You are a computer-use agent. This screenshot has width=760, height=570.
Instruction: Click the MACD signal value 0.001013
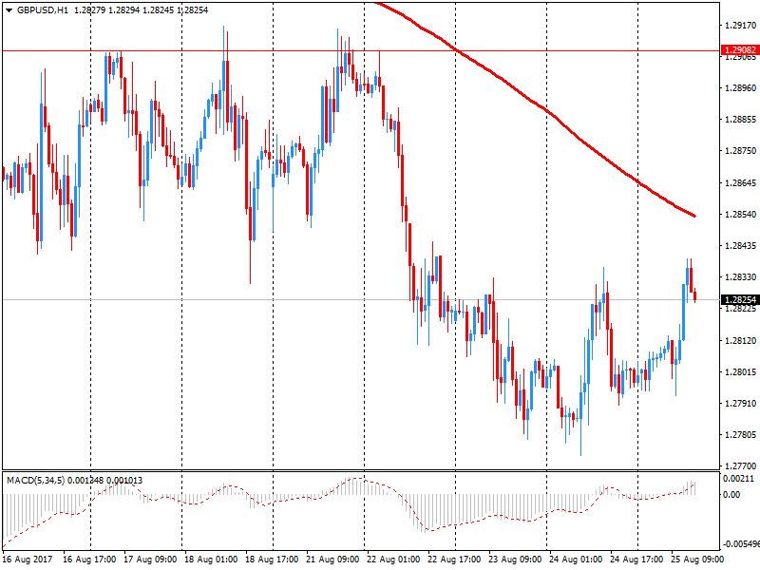tap(124, 481)
